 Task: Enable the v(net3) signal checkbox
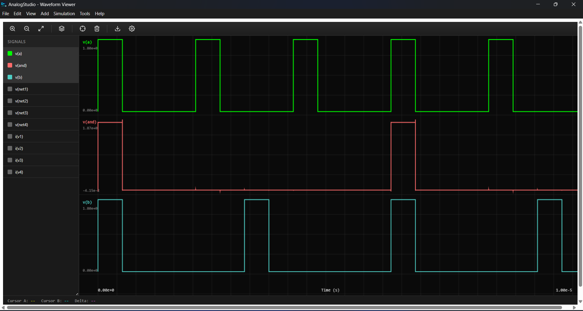10,113
